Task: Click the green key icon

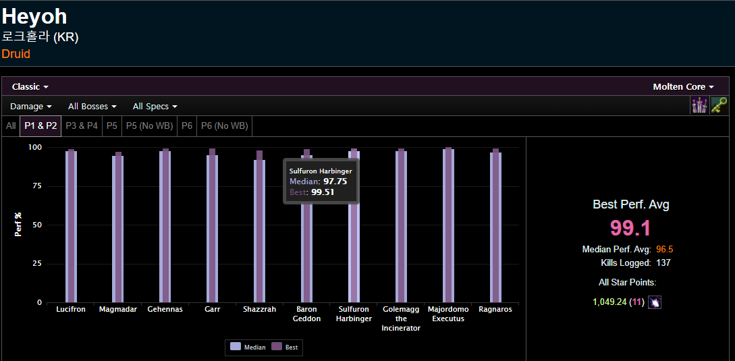Action: click(719, 105)
